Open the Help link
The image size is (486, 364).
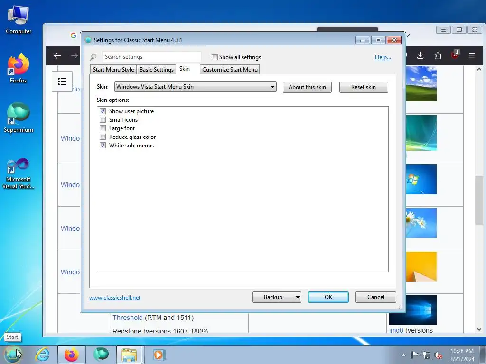pos(383,57)
